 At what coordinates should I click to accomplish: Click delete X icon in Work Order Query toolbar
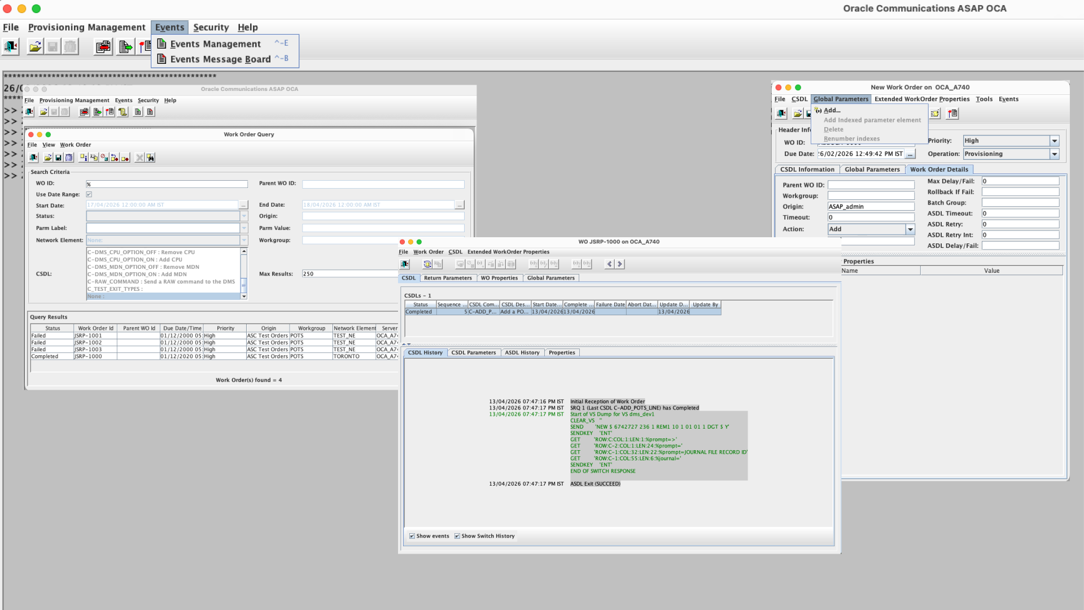pyautogui.click(x=139, y=158)
